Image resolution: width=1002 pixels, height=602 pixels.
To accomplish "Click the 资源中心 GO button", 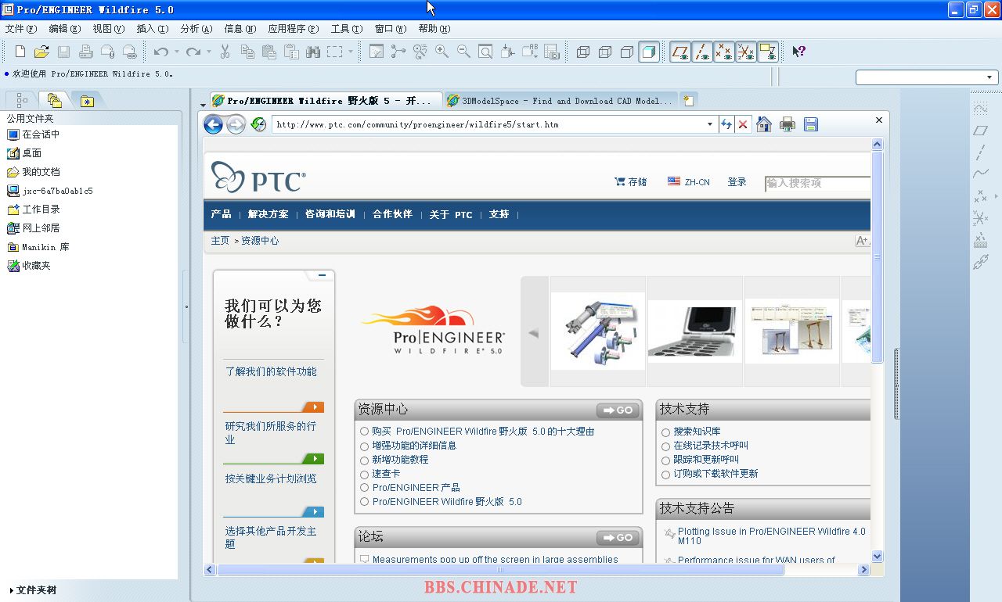I will [618, 410].
